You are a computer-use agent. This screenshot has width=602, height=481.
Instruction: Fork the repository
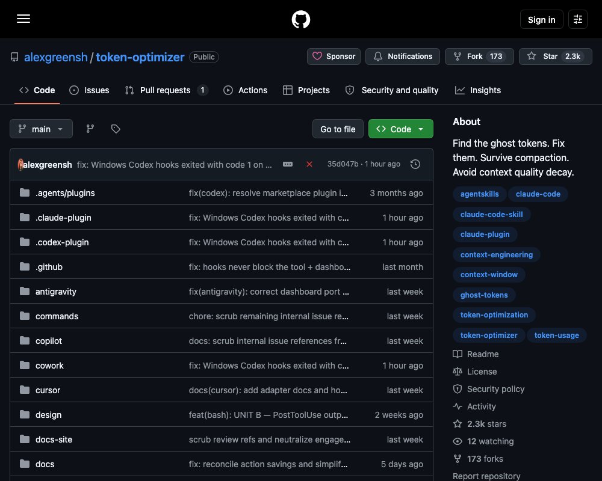[479, 57]
